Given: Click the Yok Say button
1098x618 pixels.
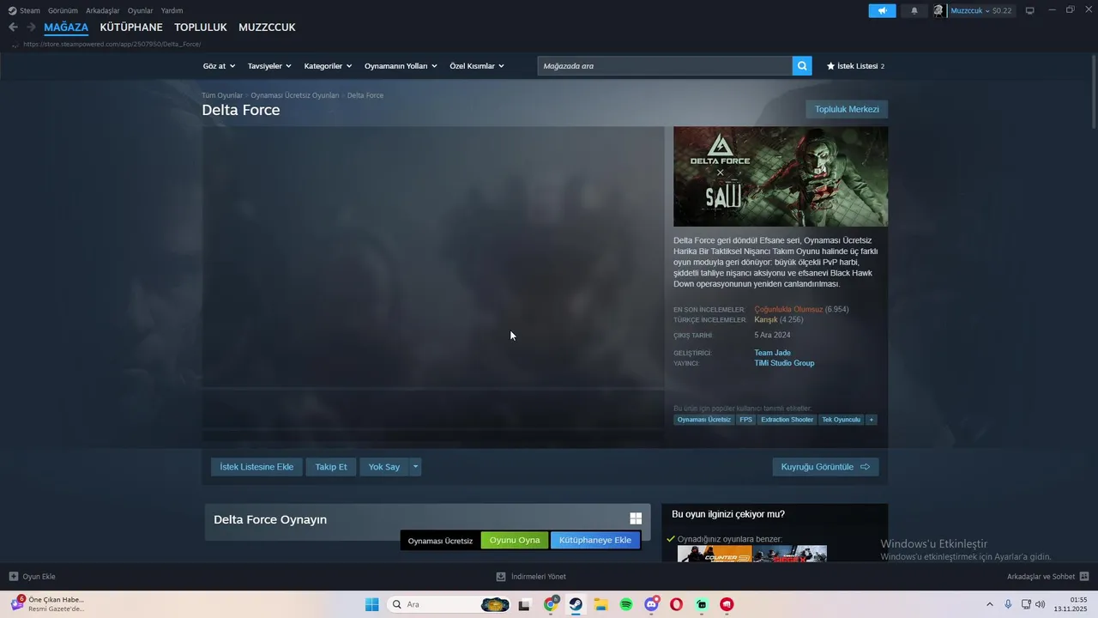Looking at the screenshot, I should (384, 467).
